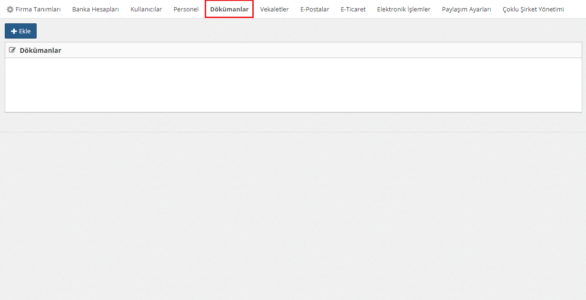Switch to the Banka Hesapları tab
This screenshot has width=586, height=300.
point(95,9)
